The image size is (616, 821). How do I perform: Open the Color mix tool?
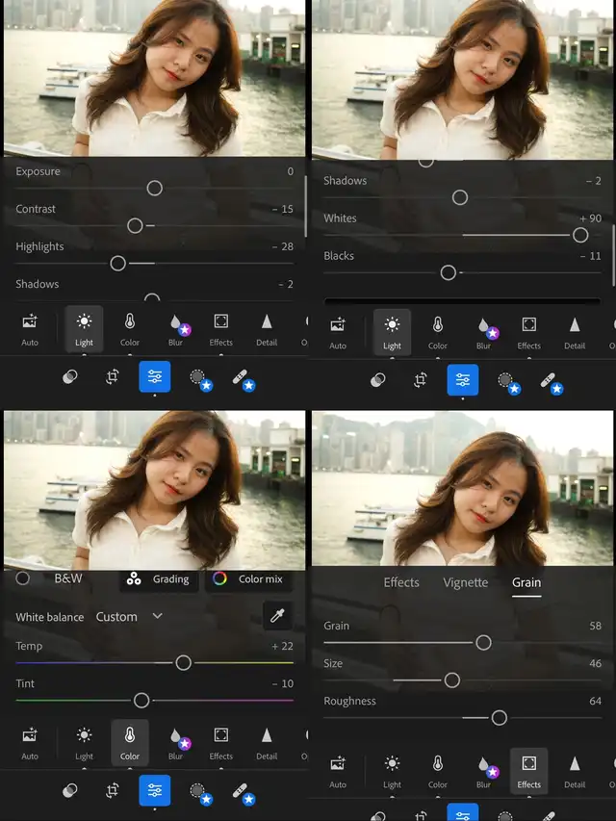248,578
